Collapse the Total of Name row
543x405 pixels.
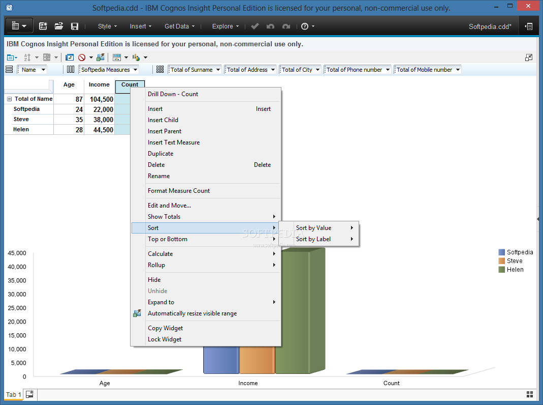pos(9,99)
